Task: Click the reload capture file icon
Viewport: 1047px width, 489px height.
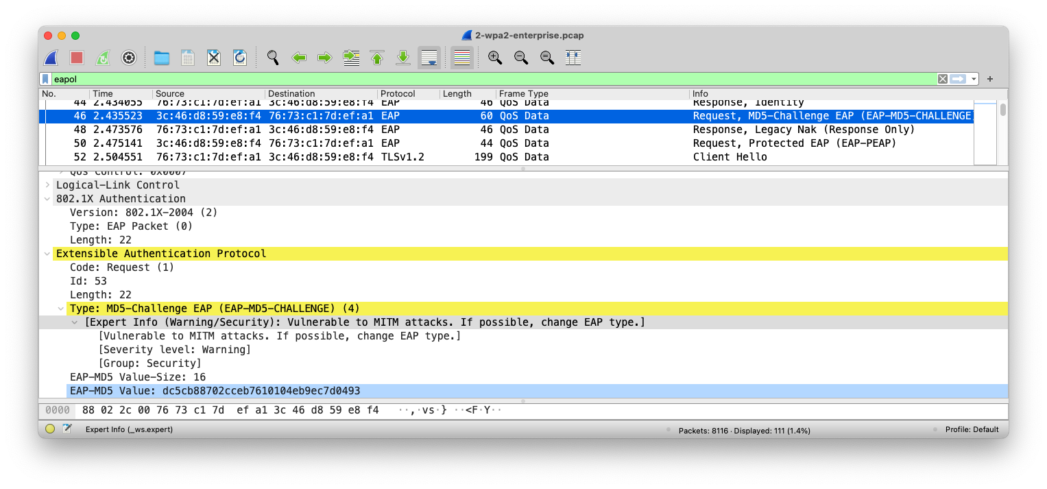Action: 240,58
